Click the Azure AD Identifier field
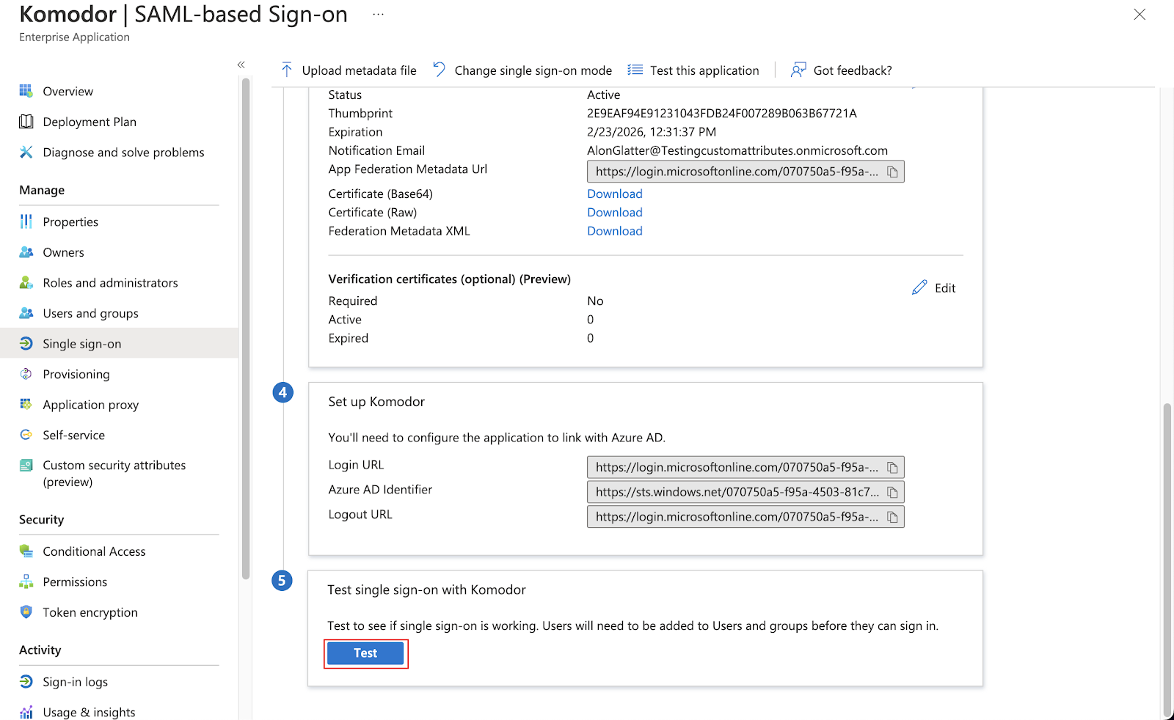1174x720 pixels. tap(745, 492)
